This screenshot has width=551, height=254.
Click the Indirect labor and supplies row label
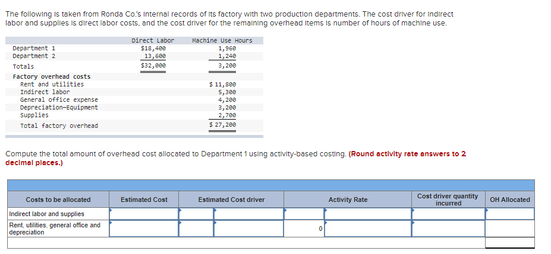coord(46,214)
